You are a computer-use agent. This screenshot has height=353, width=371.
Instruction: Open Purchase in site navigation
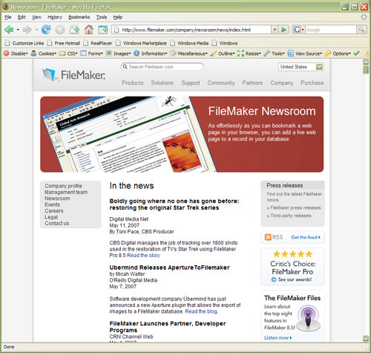(x=312, y=82)
